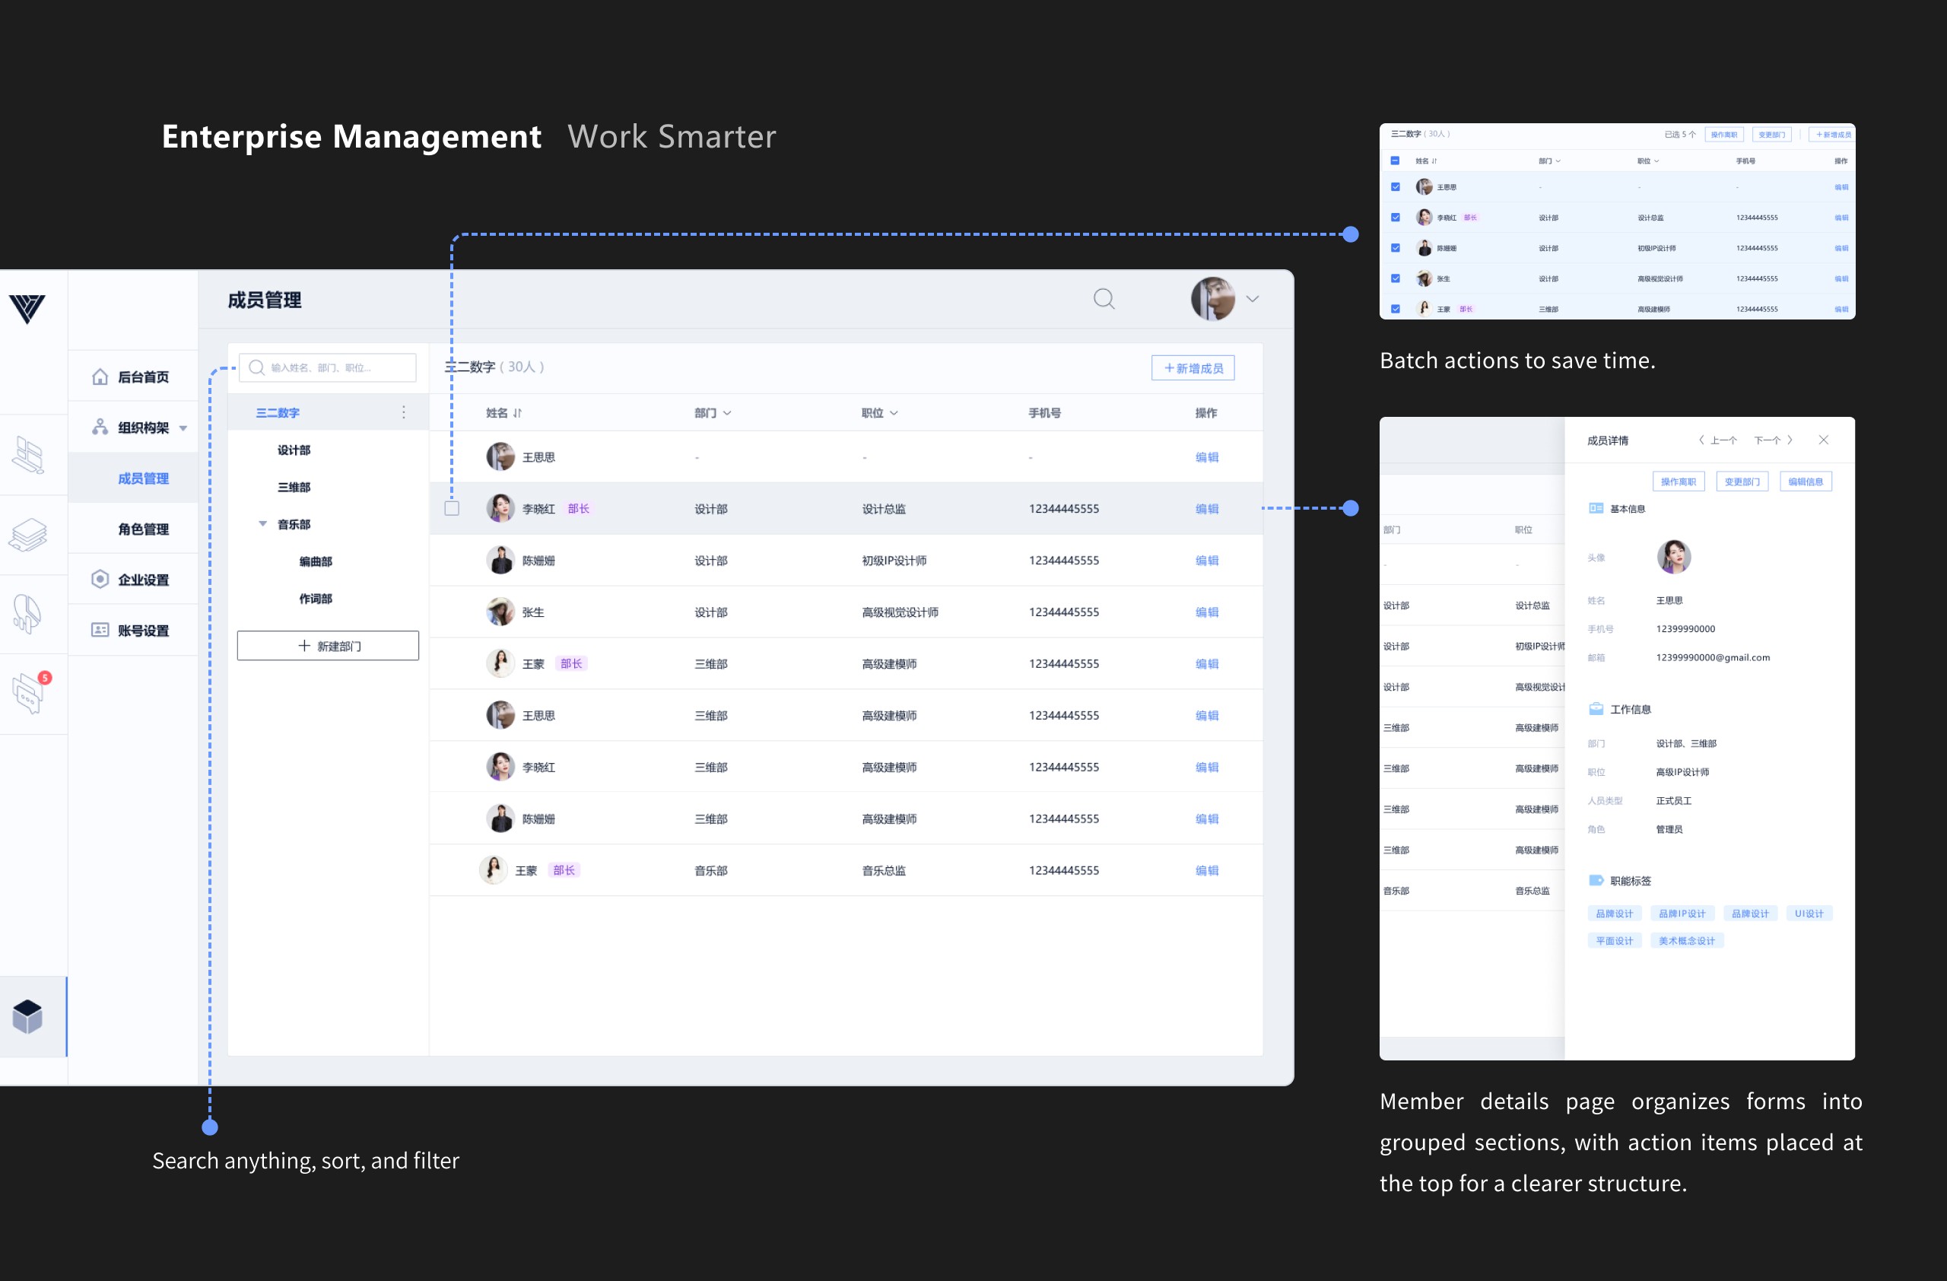Click the V logo in the sidebar
Screen dimensions: 1947x1281
click(x=27, y=308)
